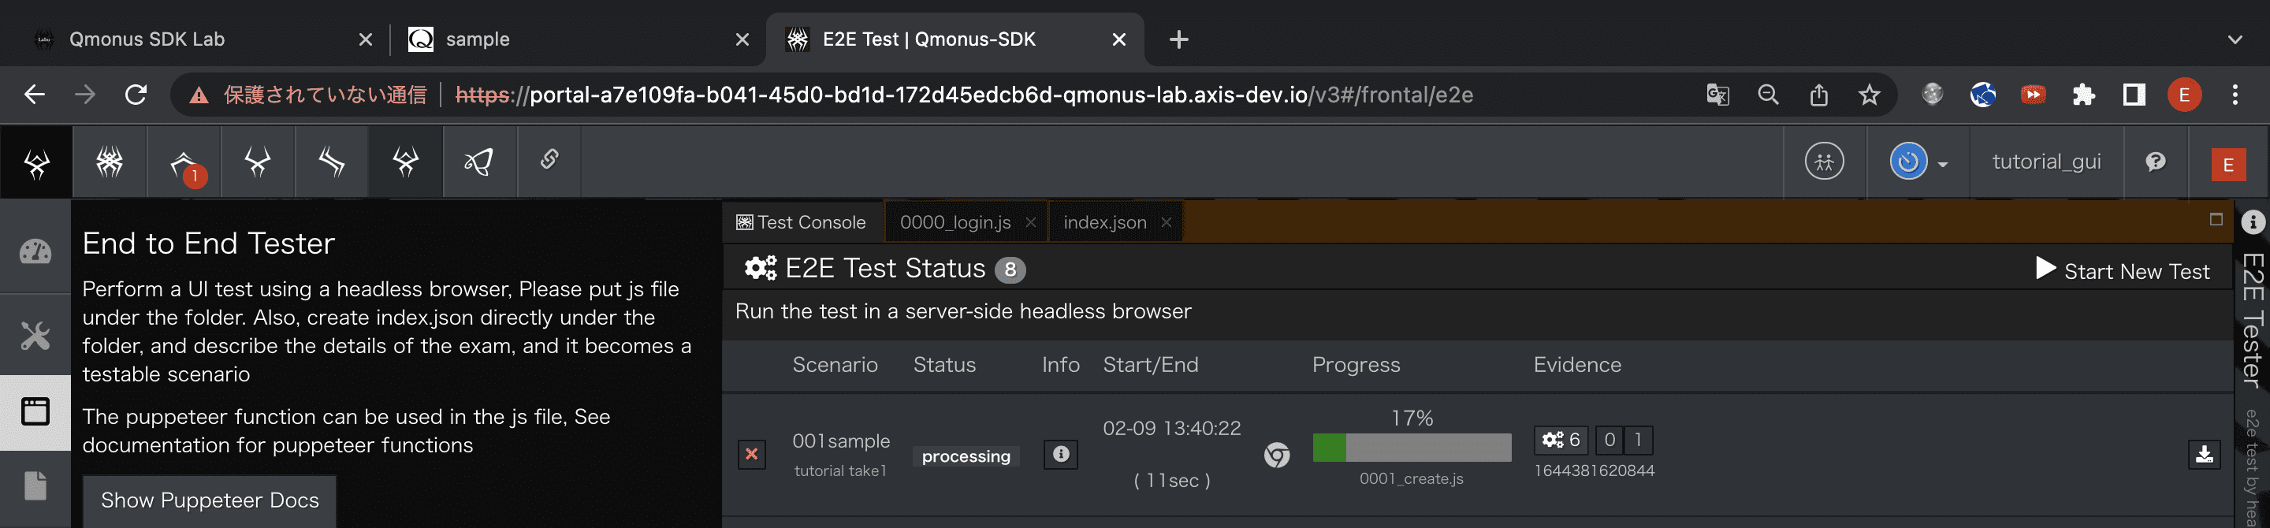Switch to the 0000_login.js tab

coord(955,222)
